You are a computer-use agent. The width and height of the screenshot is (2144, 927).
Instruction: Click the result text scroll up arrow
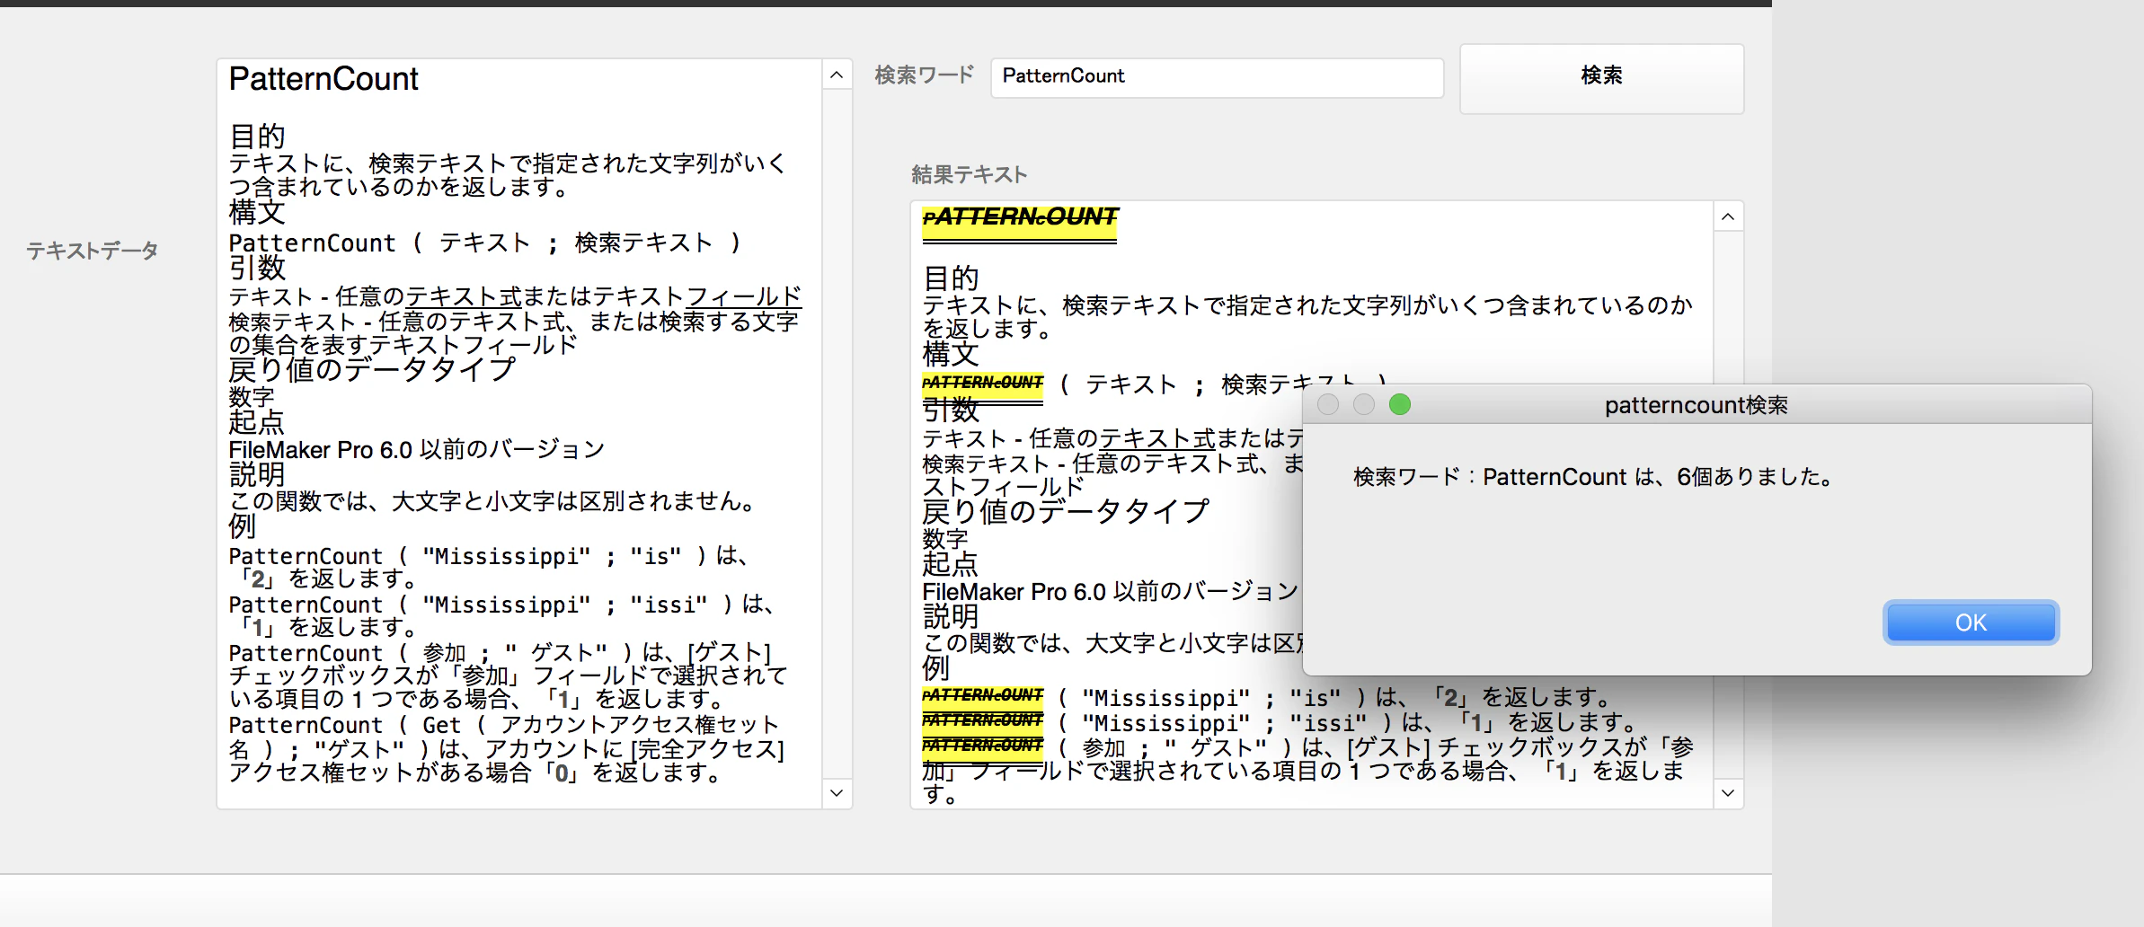click(x=1728, y=216)
